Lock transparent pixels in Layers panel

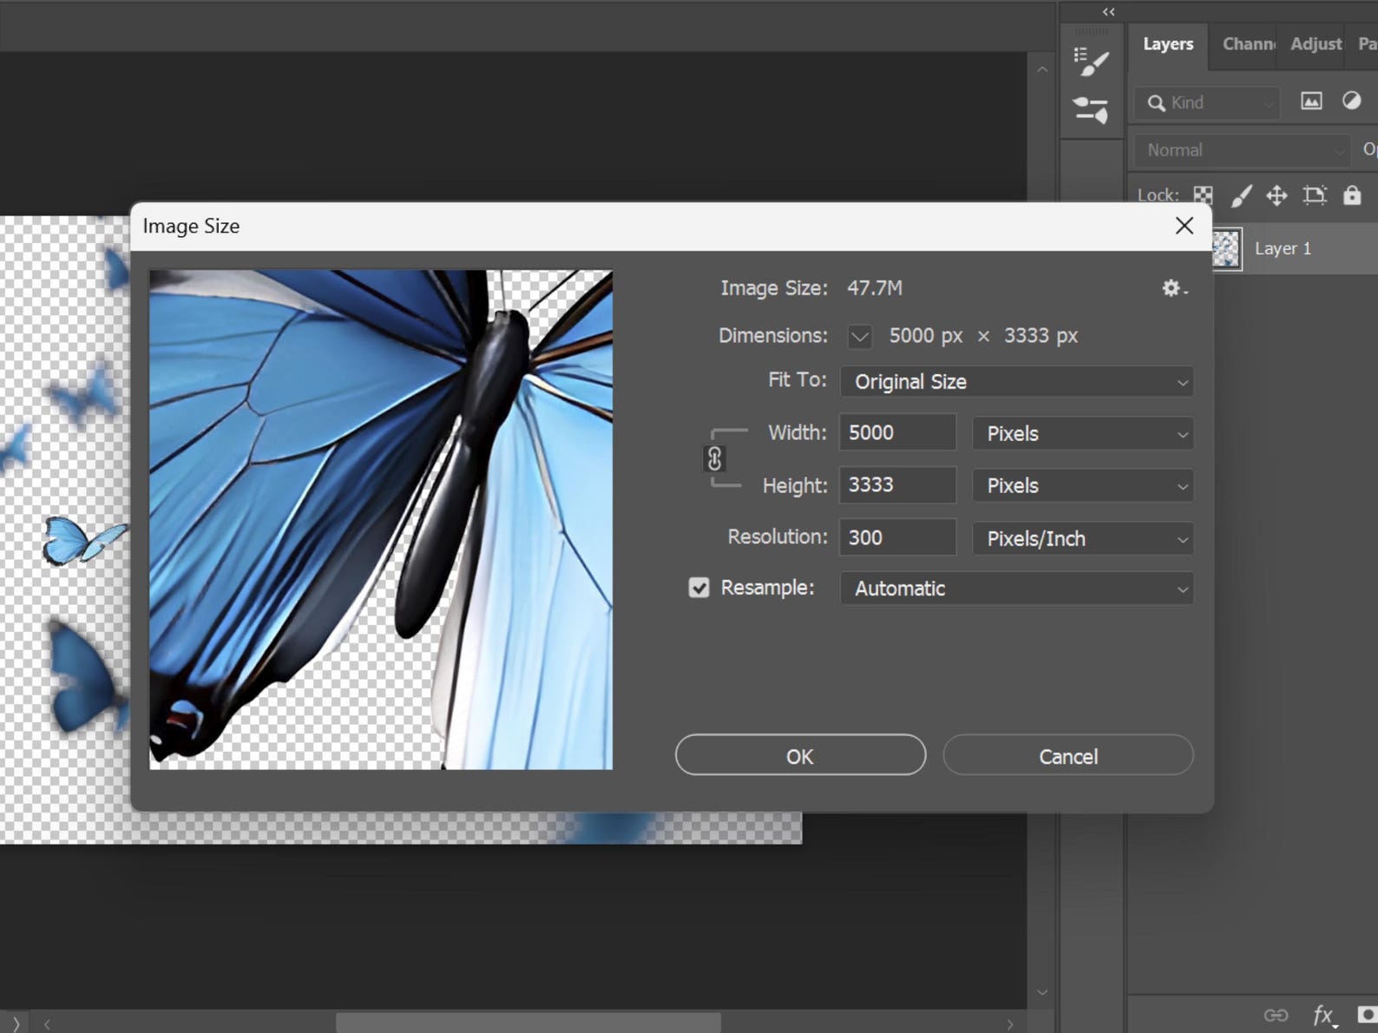(1203, 195)
